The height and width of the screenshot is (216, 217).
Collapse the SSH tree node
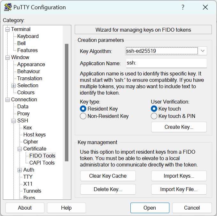[13, 121]
